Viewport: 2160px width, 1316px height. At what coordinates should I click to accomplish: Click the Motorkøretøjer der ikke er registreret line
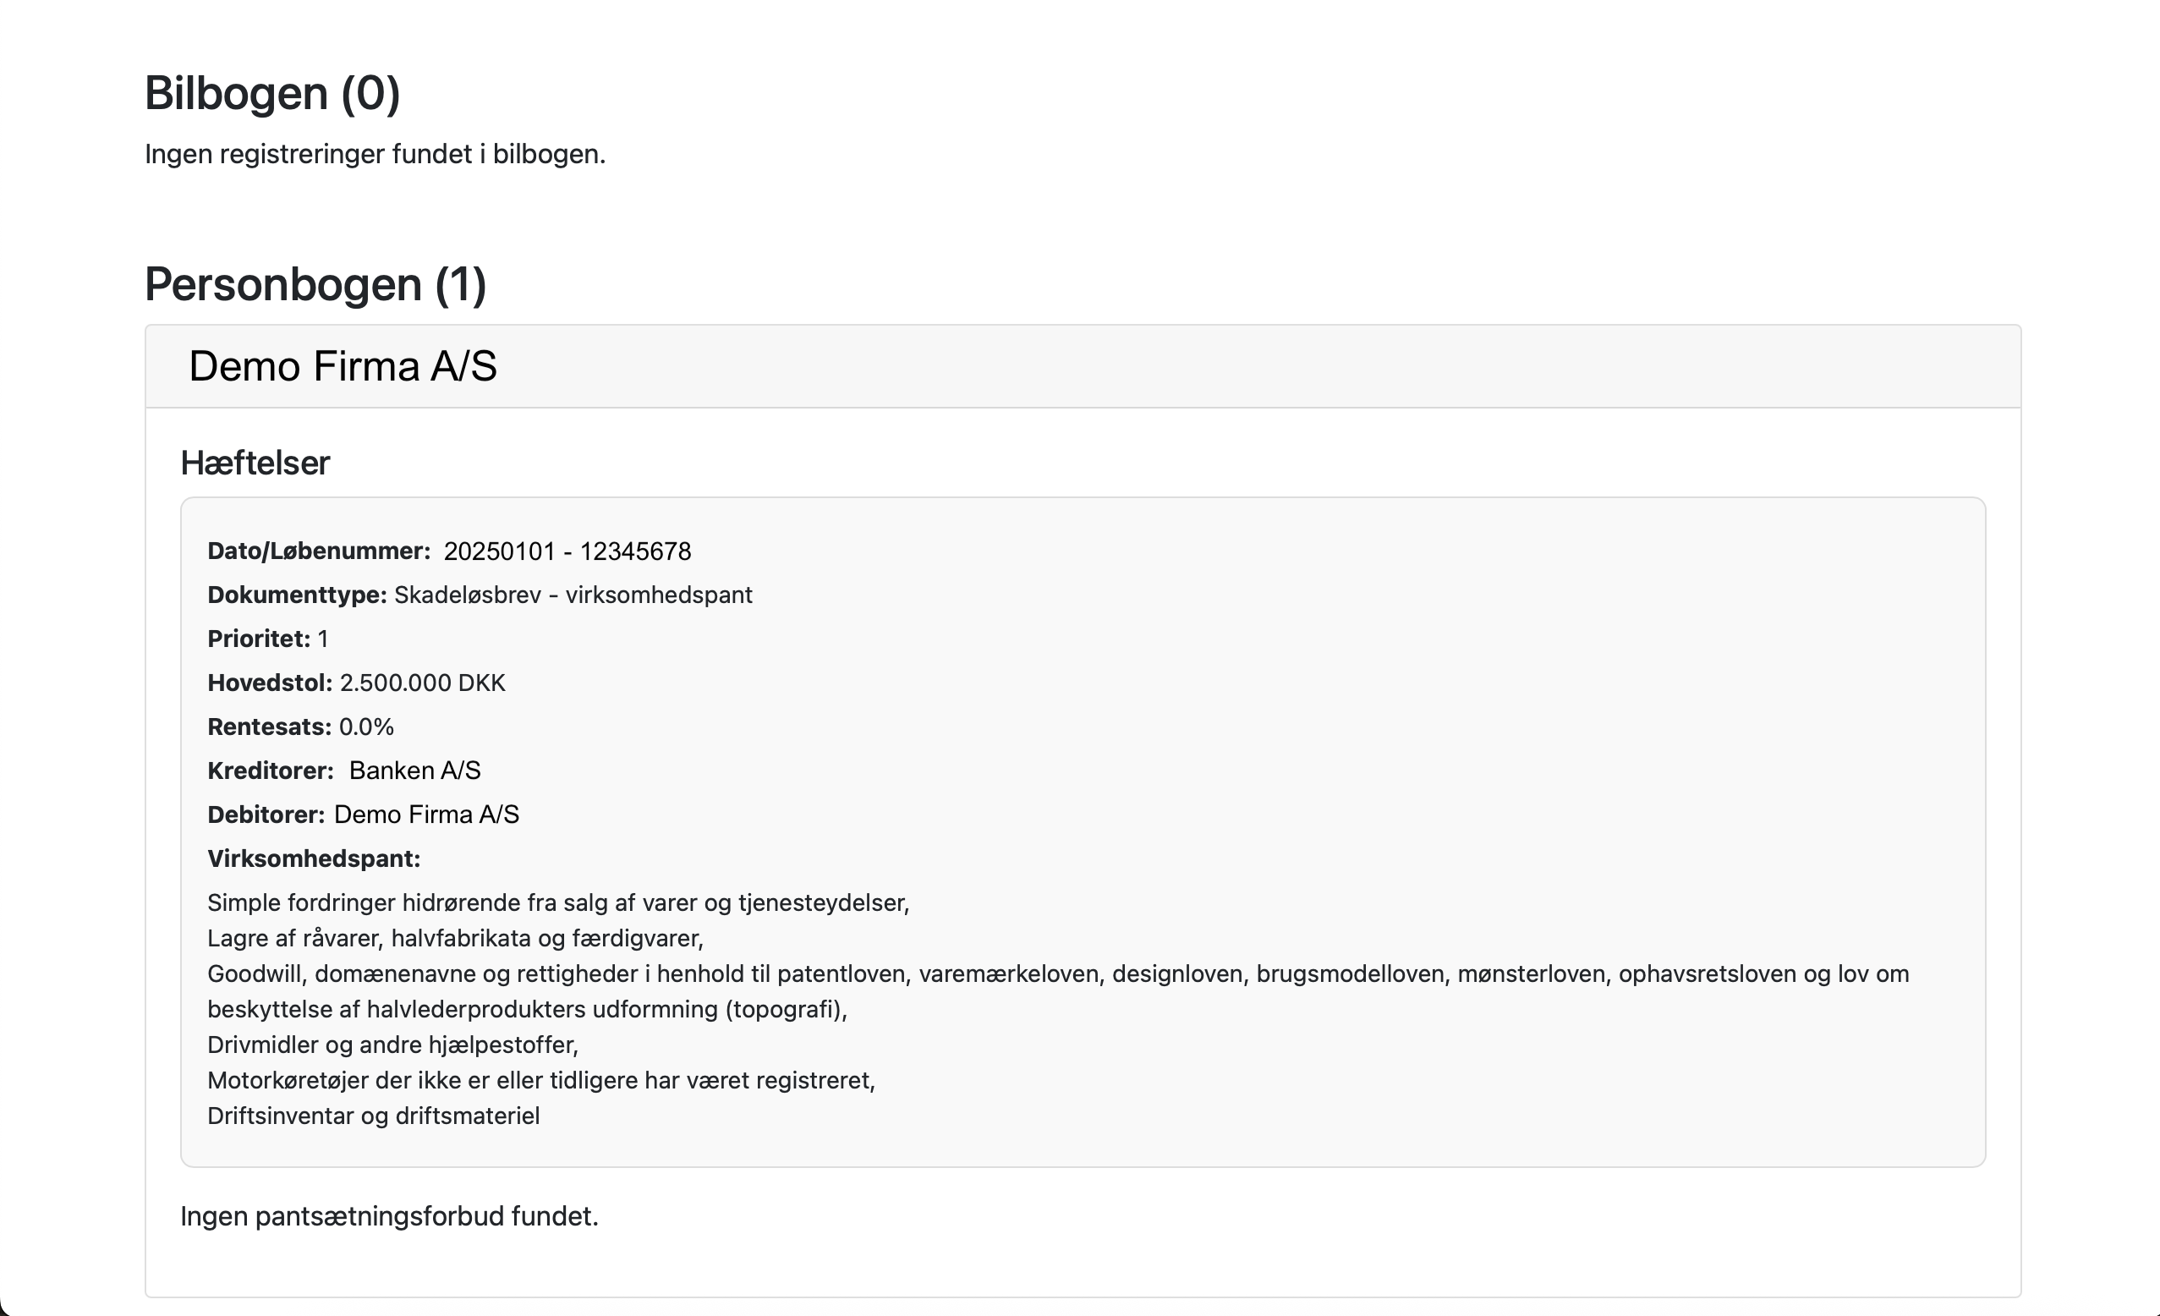click(542, 1080)
